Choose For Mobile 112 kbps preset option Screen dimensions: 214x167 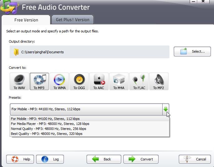pos(45,119)
